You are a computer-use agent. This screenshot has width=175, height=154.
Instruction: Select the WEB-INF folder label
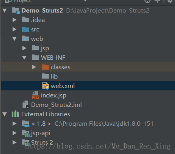[53, 58]
